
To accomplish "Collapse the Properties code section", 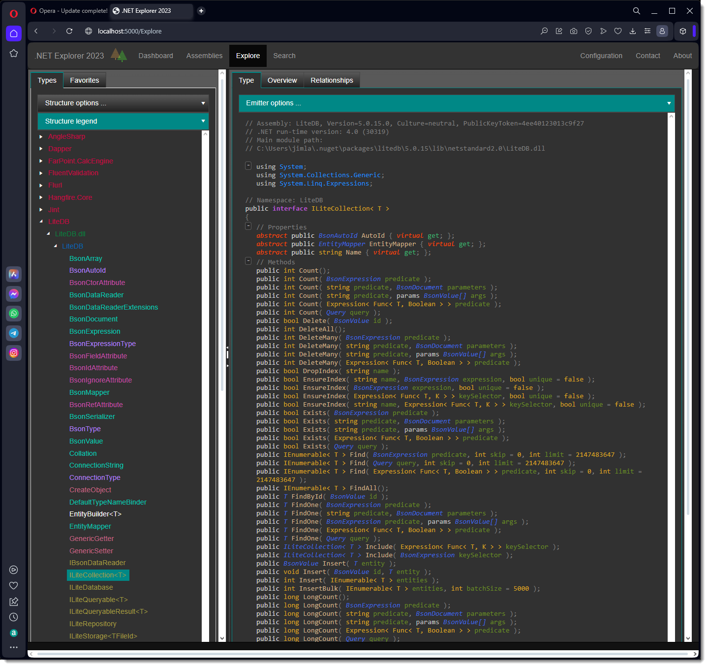I will pos(248,226).
